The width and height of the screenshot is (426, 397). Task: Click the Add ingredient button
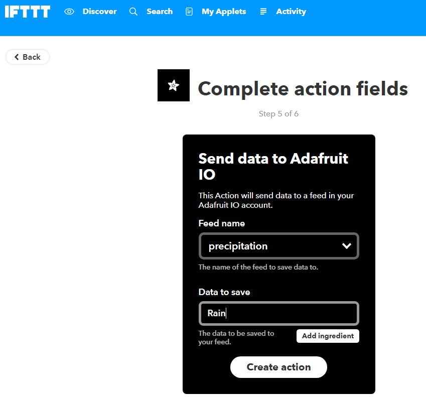pyautogui.click(x=328, y=336)
